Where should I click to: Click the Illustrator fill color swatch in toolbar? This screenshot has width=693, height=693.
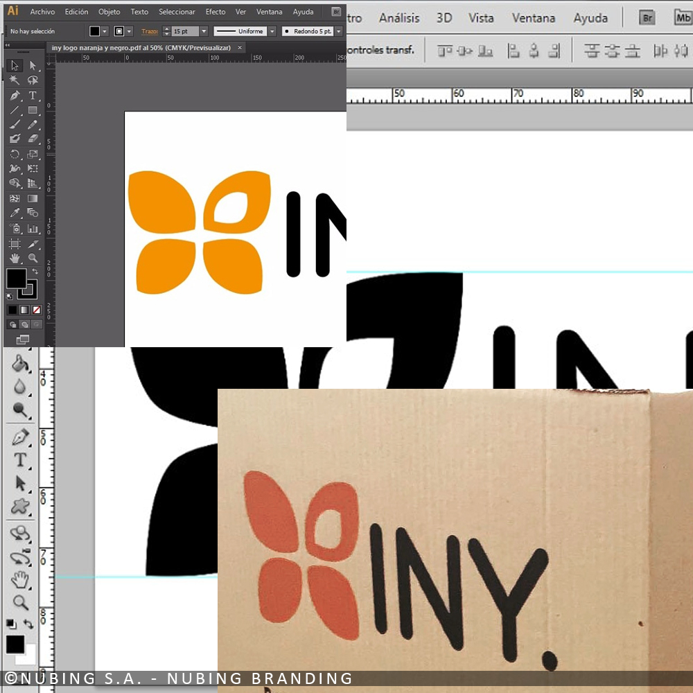coord(17,279)
